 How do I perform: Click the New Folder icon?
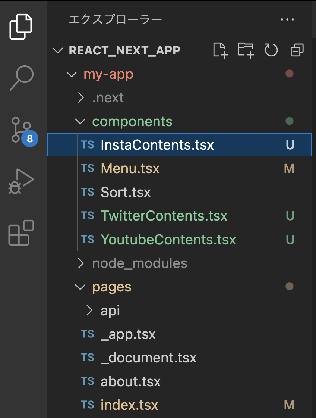click(x=246, y=50)
